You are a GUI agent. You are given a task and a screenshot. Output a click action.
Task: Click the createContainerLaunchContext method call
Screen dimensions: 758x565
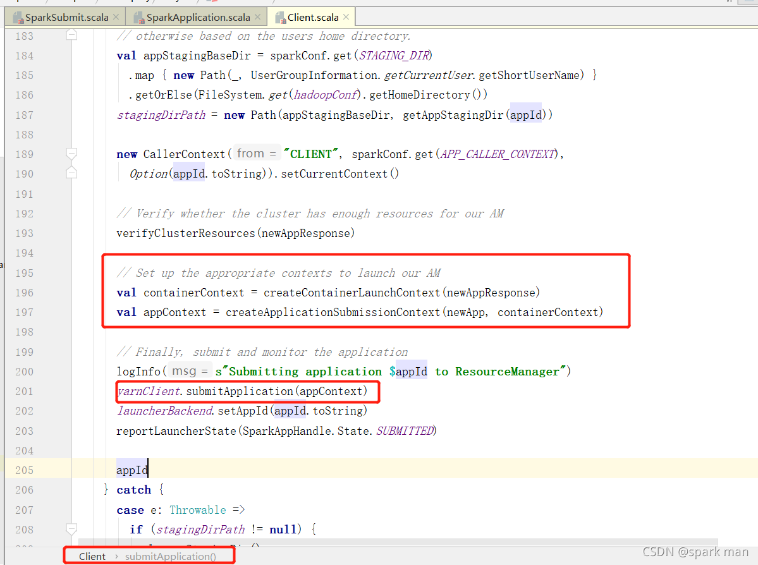tap(352, 293)
